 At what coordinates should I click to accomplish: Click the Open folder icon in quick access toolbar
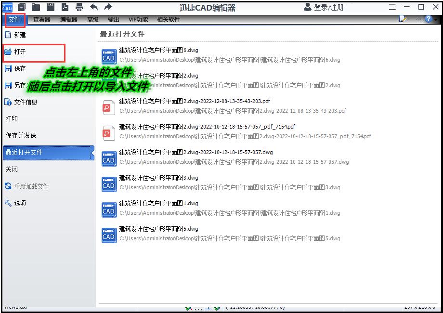point(35,7)
